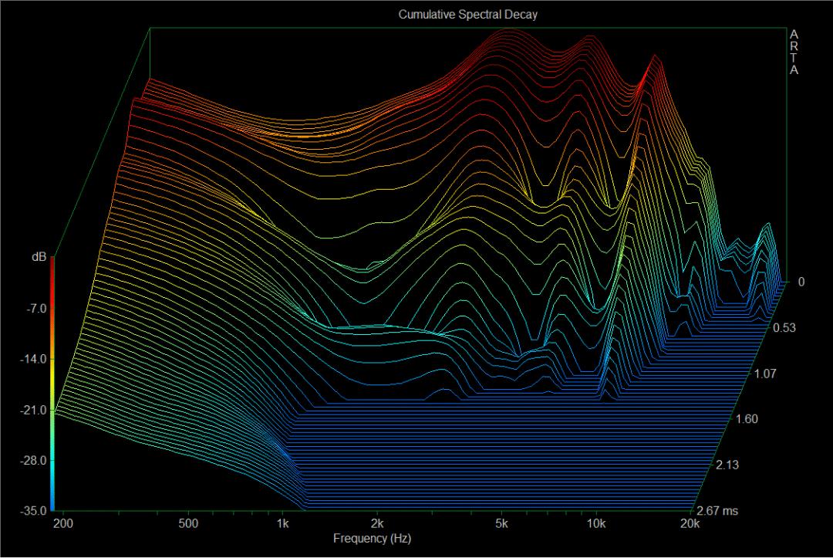Click the dB axis unit label

(x=39, y=257)
